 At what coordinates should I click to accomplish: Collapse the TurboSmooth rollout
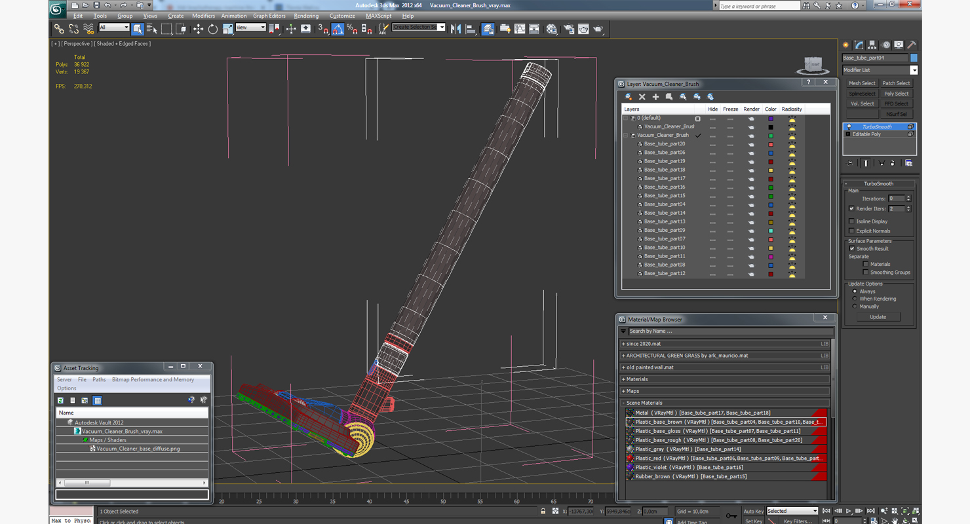(878, 183)
